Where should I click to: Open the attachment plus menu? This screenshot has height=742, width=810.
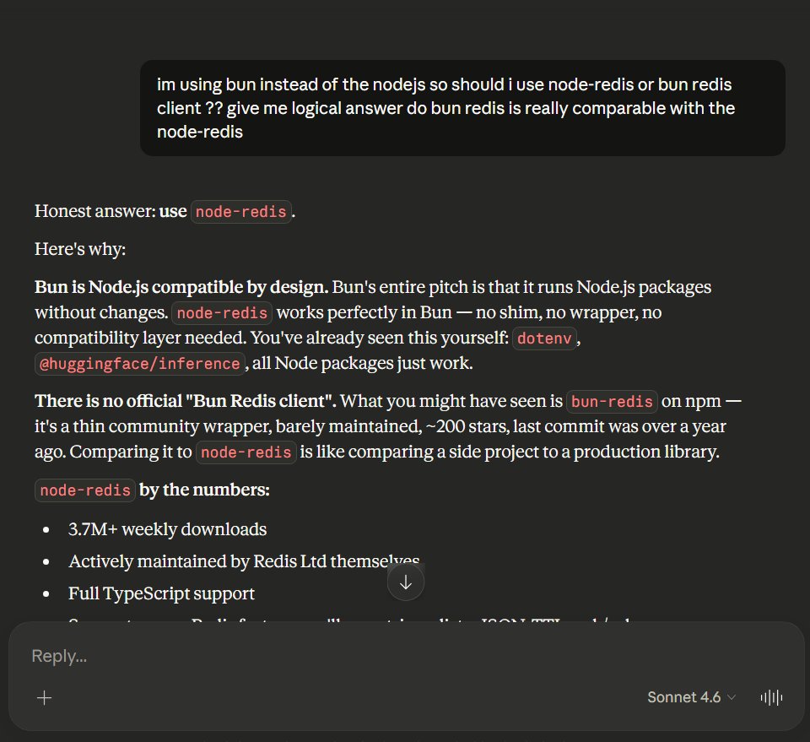pos(45,697)
